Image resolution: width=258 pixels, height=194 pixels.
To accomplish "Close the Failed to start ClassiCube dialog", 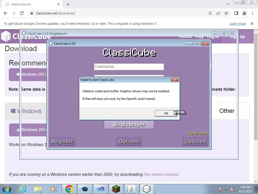I will 175,80.
